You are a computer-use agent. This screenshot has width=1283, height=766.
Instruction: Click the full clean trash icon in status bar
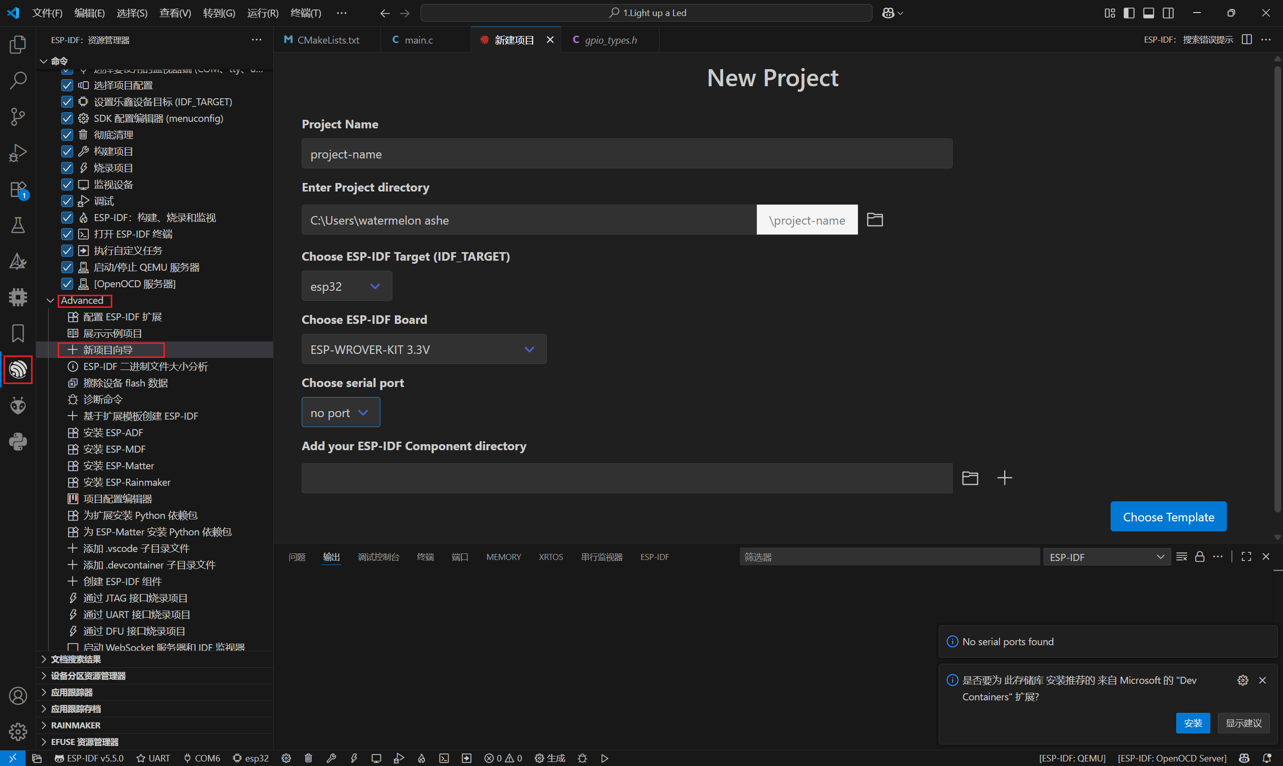(309, 758)
